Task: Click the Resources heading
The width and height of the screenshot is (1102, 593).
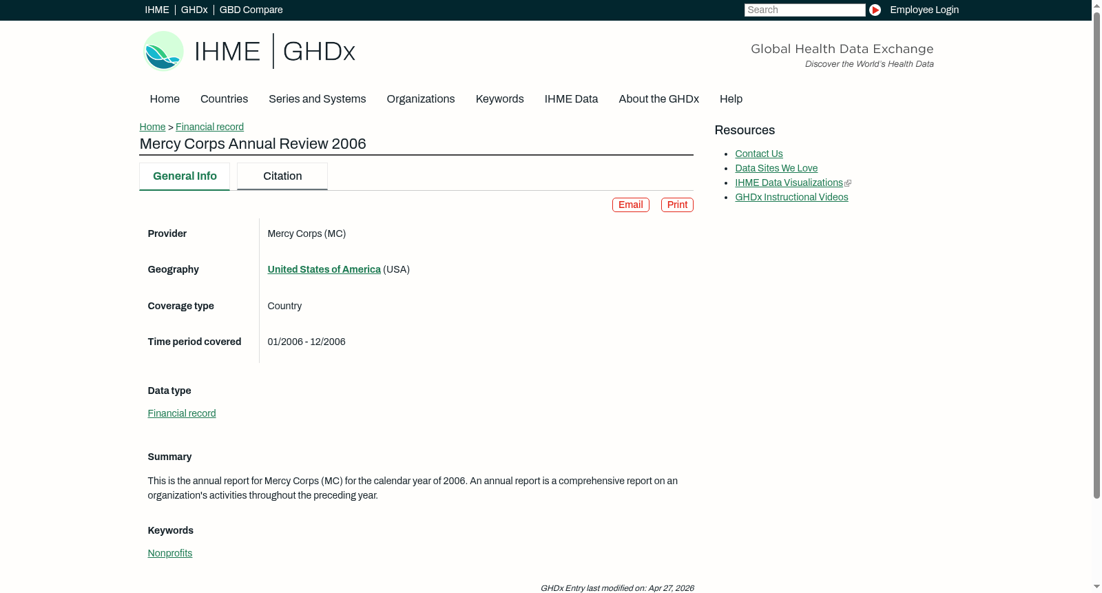Action: point(745,130)
